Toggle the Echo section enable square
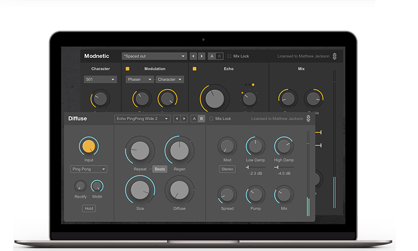 point(194,69)
